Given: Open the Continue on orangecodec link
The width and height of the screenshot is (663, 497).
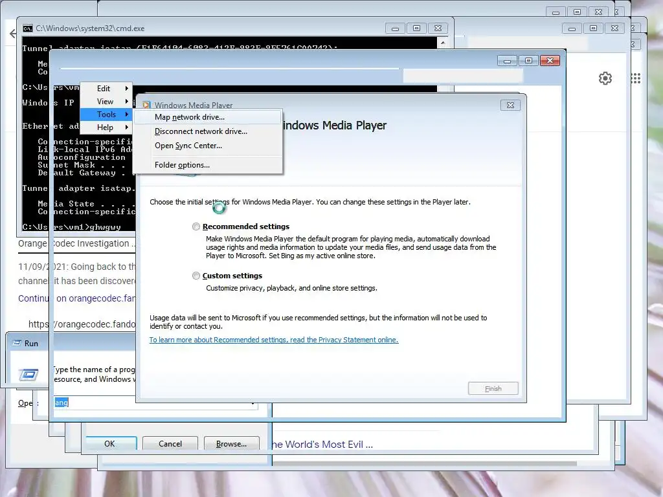Looking at the screenshot, I should coord(76,298).
